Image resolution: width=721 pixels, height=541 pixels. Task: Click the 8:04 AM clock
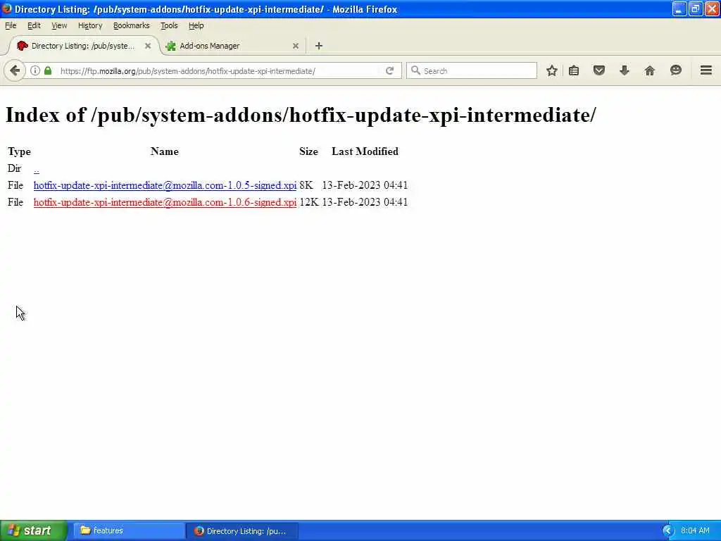pos(695,530)
